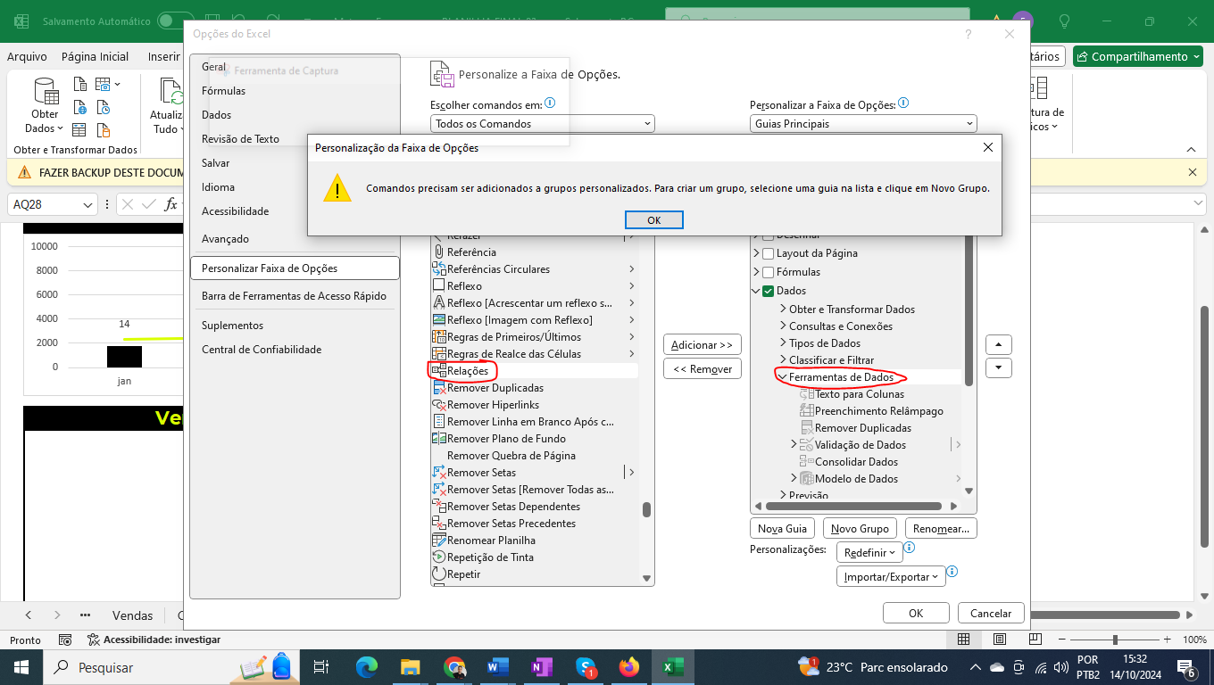Check the Fórmulas tab checkbox
Screen dimensions: 1214x685
coord(768,272)
